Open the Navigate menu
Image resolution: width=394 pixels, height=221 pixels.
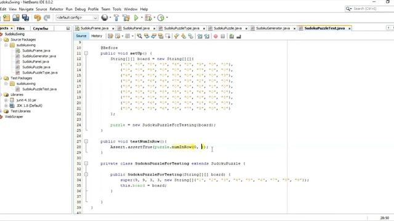(x=26, y=9)
